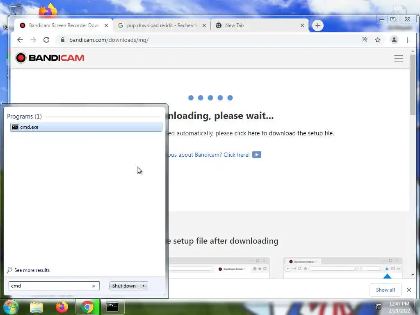Open the share page icon in address bar
Image resolution: width=420 pixels, height=315 pixels.
coord(364,40)
